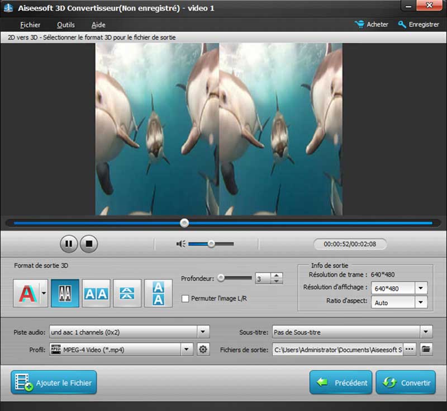The height and width of the screenshot is (411, 447).
Task: Choose the side-by-side full-width 3D format
Action: pos(96,292)
